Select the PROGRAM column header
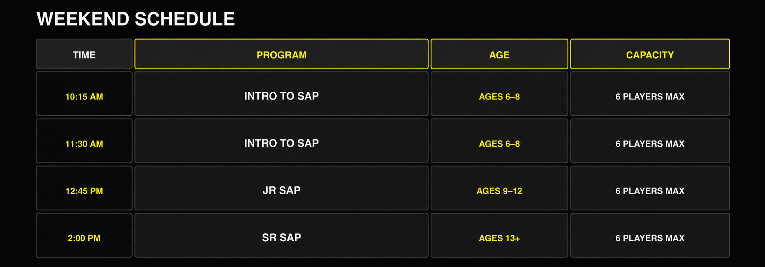Screen dimensions: 765x267 281,54
